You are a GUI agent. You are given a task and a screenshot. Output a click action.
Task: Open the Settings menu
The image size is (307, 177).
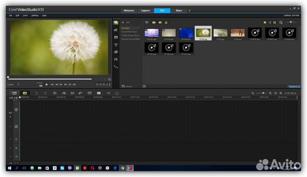click(35, 15)
